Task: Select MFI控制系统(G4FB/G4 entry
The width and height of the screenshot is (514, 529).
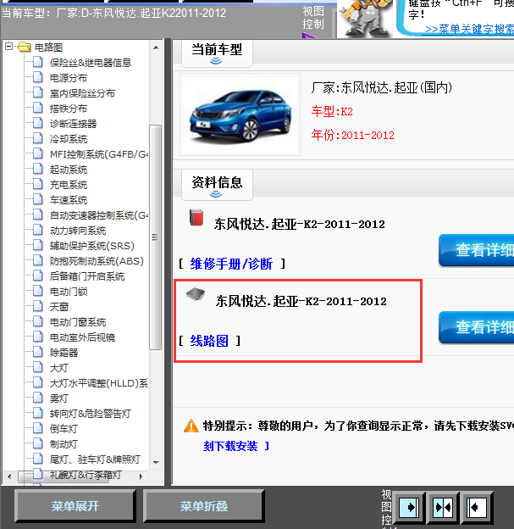Action: point(98,154)
